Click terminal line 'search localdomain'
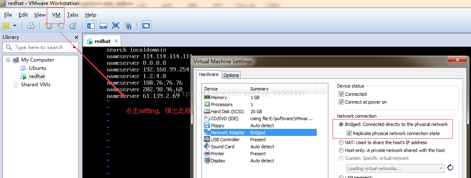Screen dimensions: 471x178 pyautogui.click(x=136, y=50)
